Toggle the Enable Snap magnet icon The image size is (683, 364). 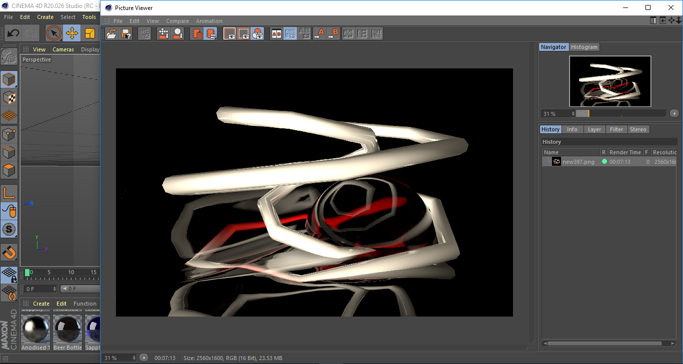click(9, 252)
